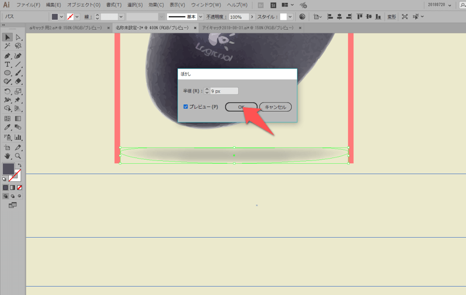This screenshot has height=295, width=466.
Task: Expand the opacity slider arrow
Action: pos(252,16)
